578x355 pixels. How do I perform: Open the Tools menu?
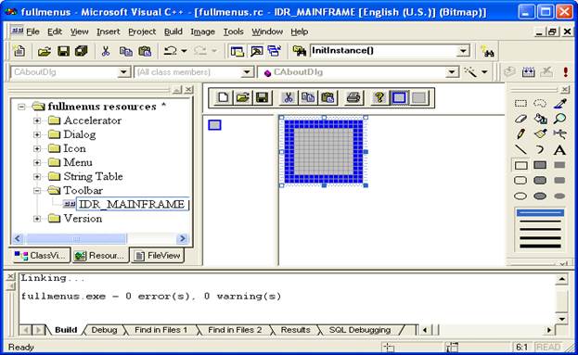tap(234, 32)
